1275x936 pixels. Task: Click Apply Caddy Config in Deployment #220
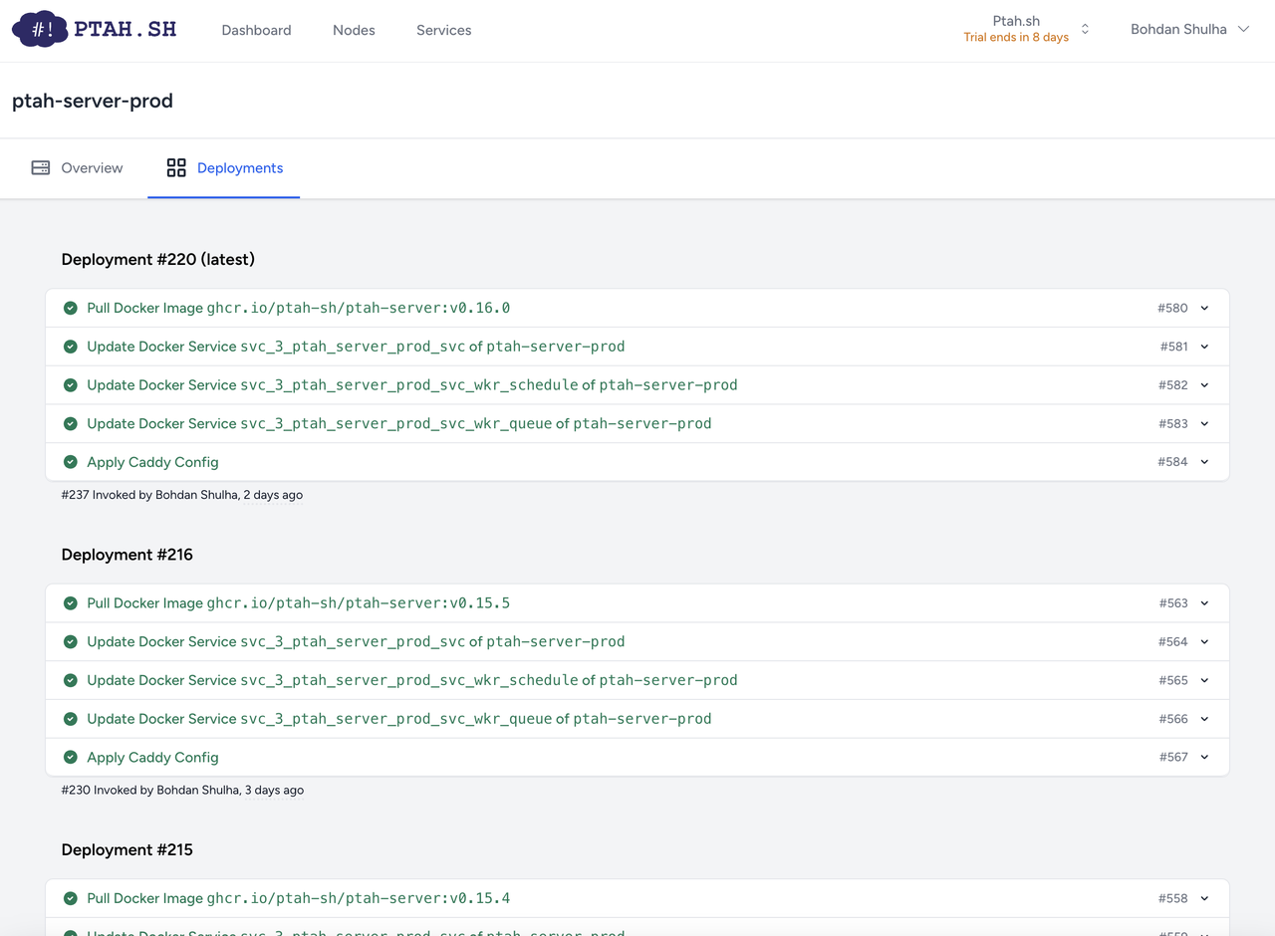(x=637, y=462)
